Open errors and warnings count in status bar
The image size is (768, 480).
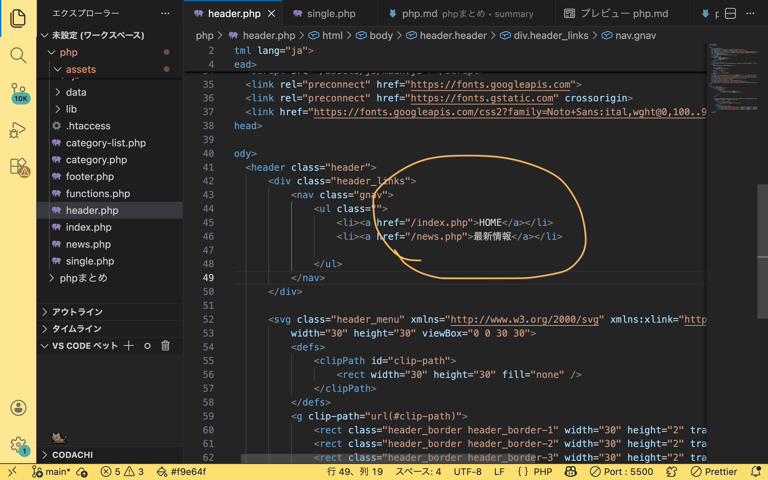coord(122,472)
